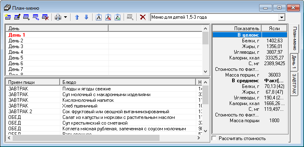Screen dimensions: 304x147
Task: Click the delete row icon with red cross
Action: [x=45, y=18]
